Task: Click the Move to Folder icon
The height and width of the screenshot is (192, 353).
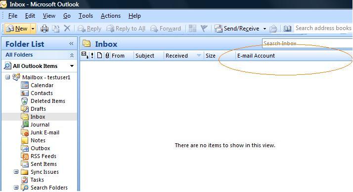Action: click(55, 29)
